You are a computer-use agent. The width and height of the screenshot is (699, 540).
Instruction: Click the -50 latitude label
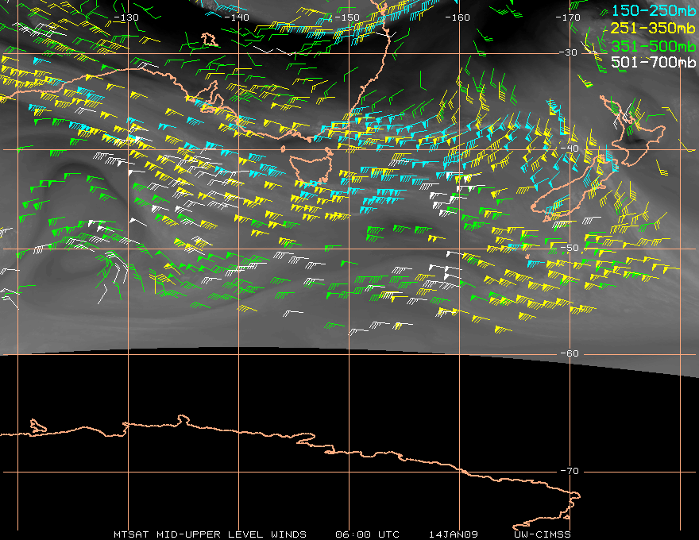pyautogui.click(x=570, y=248)
